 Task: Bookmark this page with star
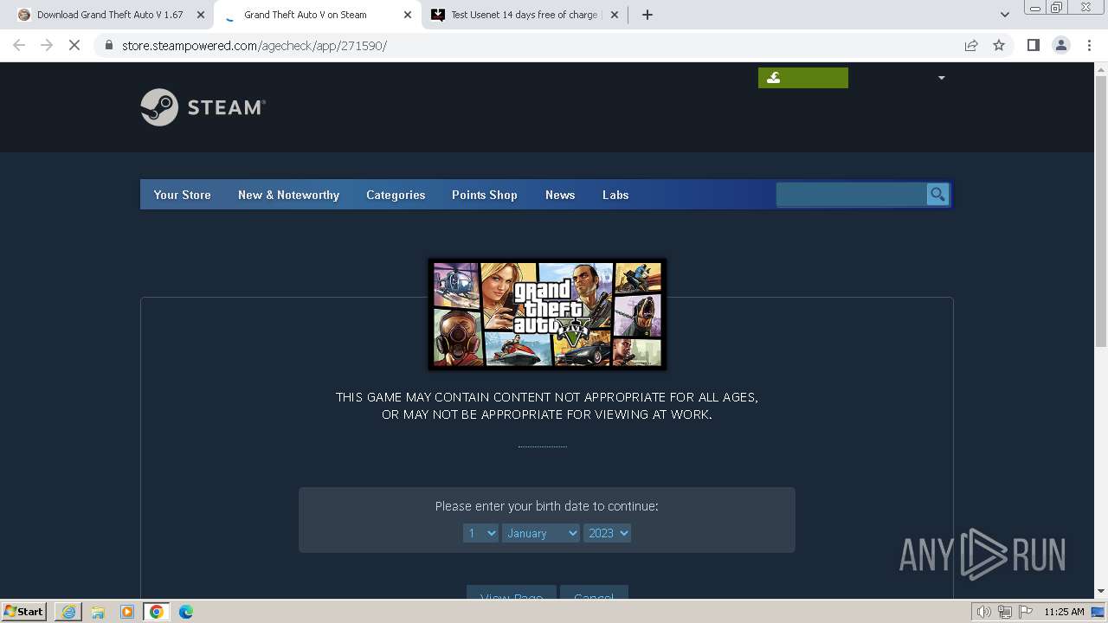click(999, 45)
